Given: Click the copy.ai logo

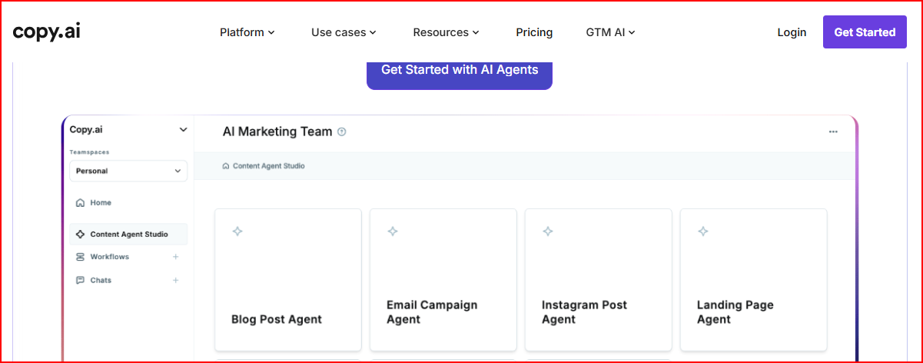Looking at the screenshot, I should [x=47, y=32].
